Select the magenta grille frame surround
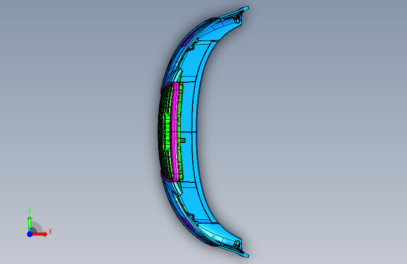The width and height of the screenshot is (407, 264). 176,132
